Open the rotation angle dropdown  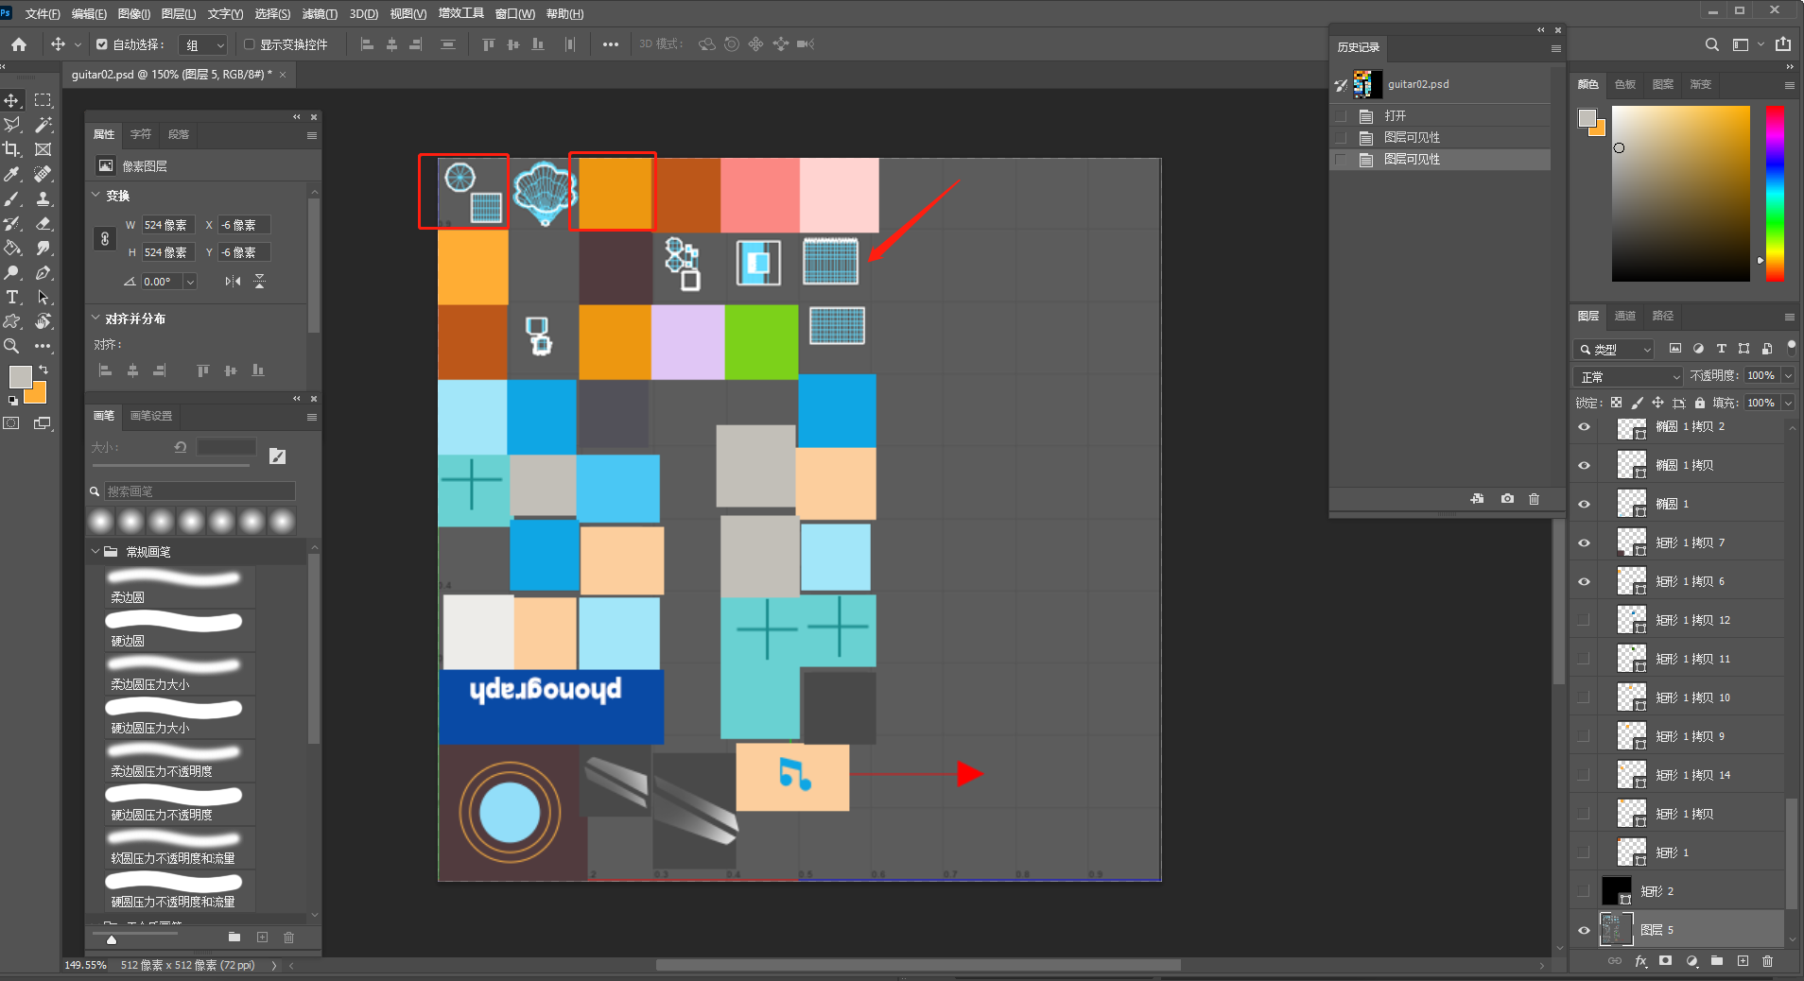click(190, 282)
